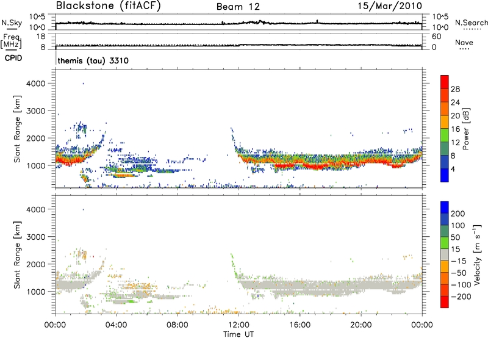This screenshot has width=488, height=338.
Task: Click the 4 label on Power colorbar
Action: 453,170
